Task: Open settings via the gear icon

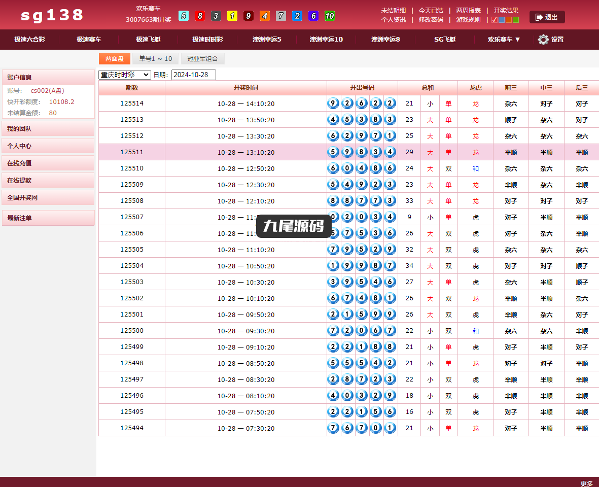Action: click(543, 40)
